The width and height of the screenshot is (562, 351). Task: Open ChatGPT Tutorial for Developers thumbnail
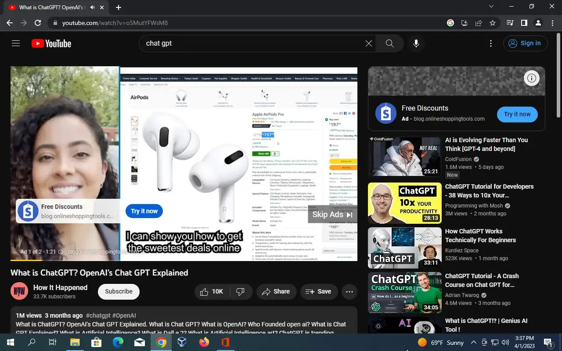(405, 203)
